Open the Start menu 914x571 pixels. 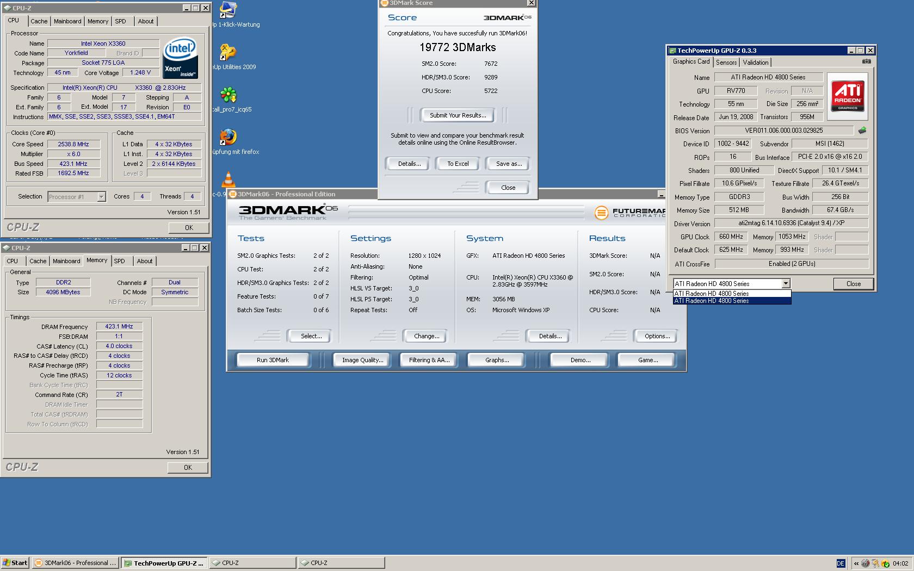[15, 563]
